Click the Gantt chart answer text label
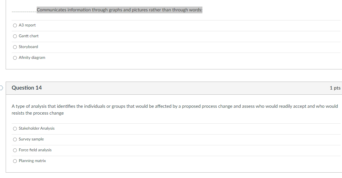This screenshot has width=342, height=178. 28,36
